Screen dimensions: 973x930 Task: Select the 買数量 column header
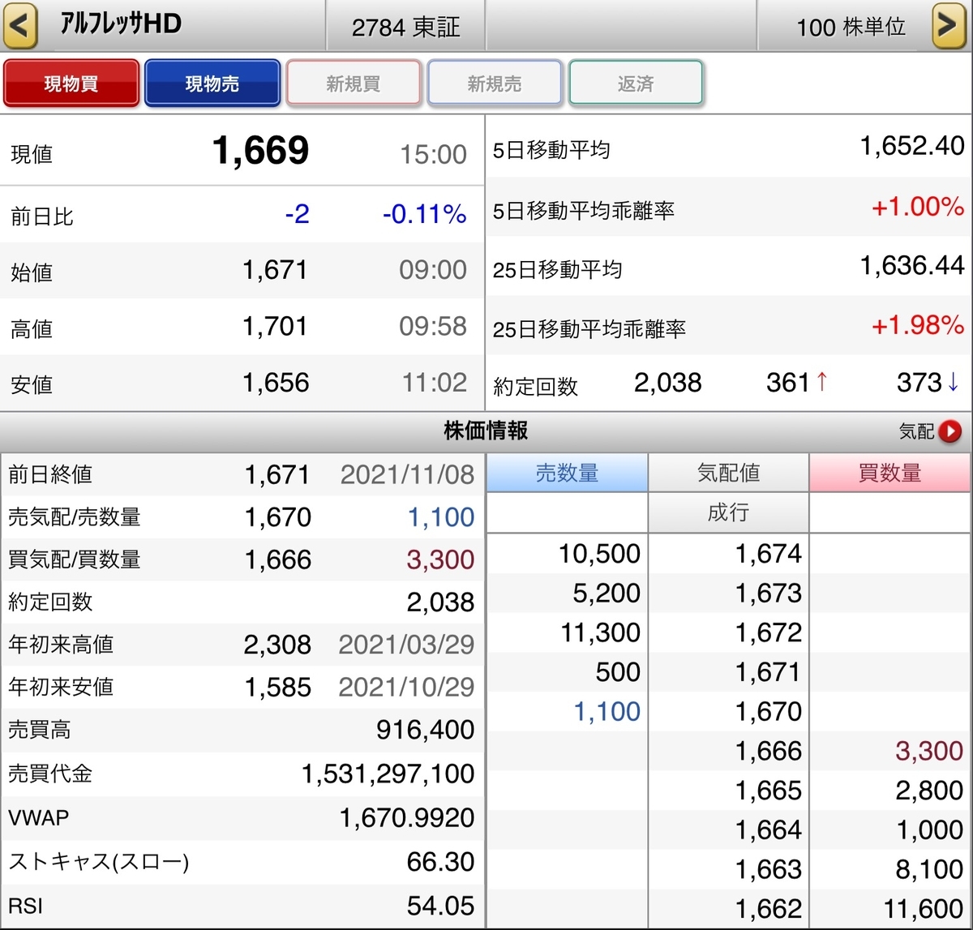(x=889, y=473)
